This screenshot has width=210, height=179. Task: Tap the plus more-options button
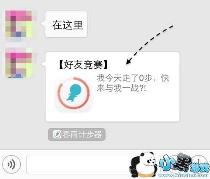click(x=199, y=164)
